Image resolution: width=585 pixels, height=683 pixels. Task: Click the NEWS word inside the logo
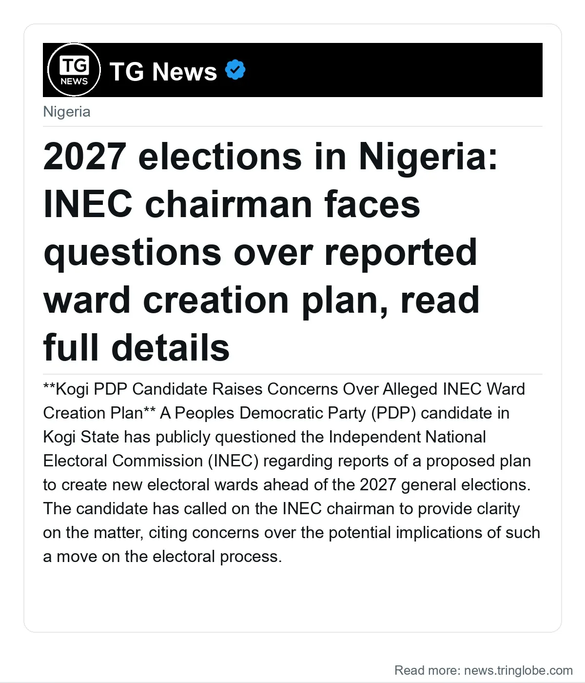74,81
